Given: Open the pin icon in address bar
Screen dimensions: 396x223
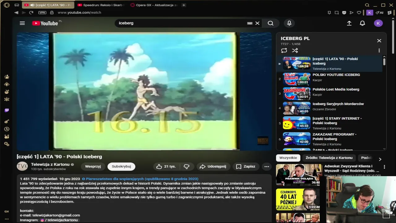Looking at the screenshot, I should point(329,13).
